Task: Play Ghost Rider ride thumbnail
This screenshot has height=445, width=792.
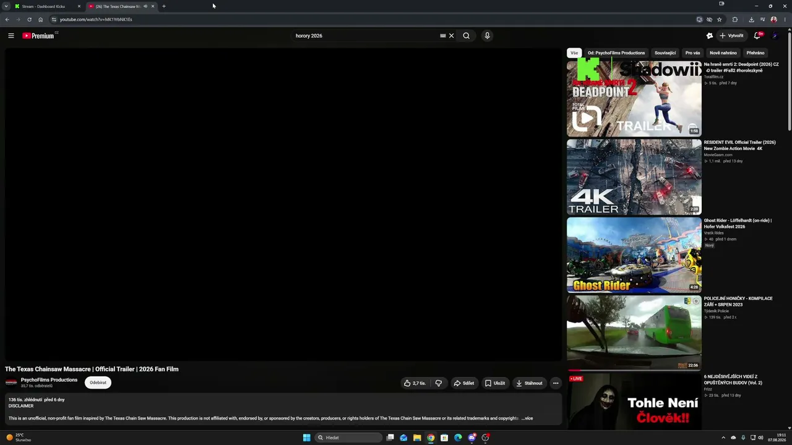Action: coord(634,255)
